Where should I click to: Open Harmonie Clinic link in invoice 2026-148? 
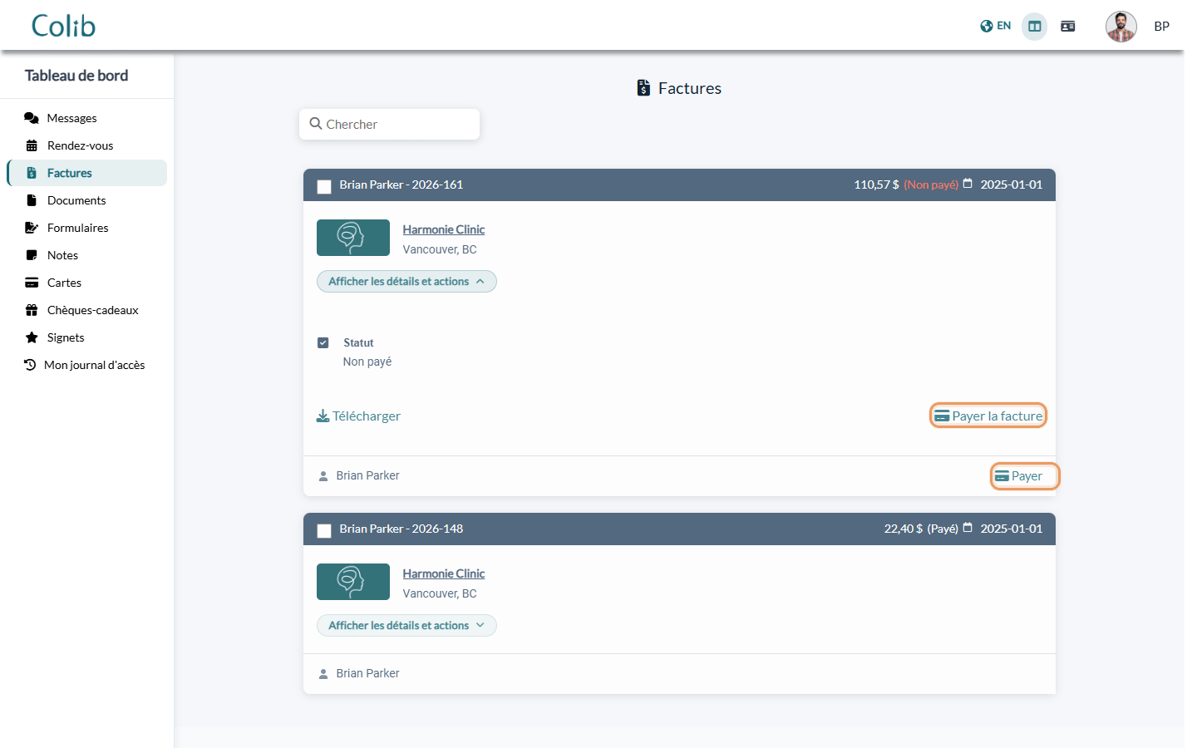click(x=444, y=573)
